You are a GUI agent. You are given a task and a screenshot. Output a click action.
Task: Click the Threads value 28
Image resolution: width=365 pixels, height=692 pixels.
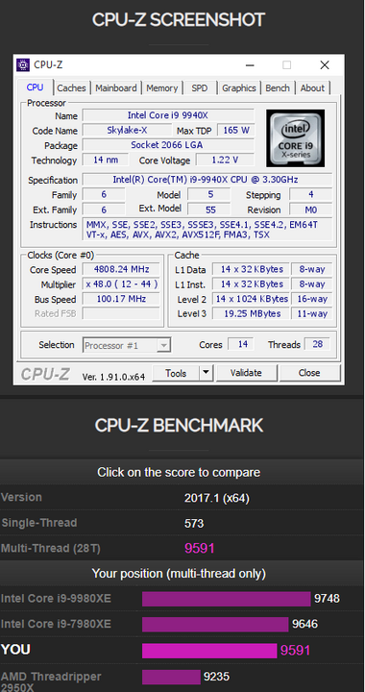[317, 344]
